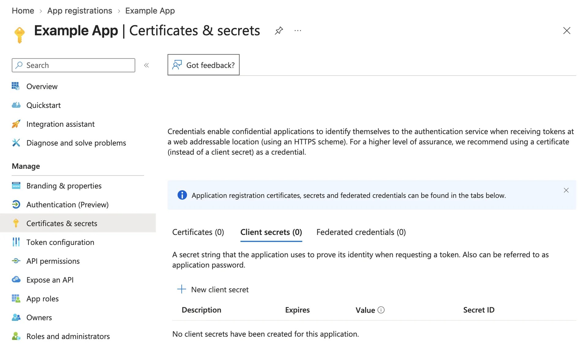Click the Owners people icon
Image resolution: width=588 pixels, height=344 pixels.
pyautogui.click(x=16, y=317)
